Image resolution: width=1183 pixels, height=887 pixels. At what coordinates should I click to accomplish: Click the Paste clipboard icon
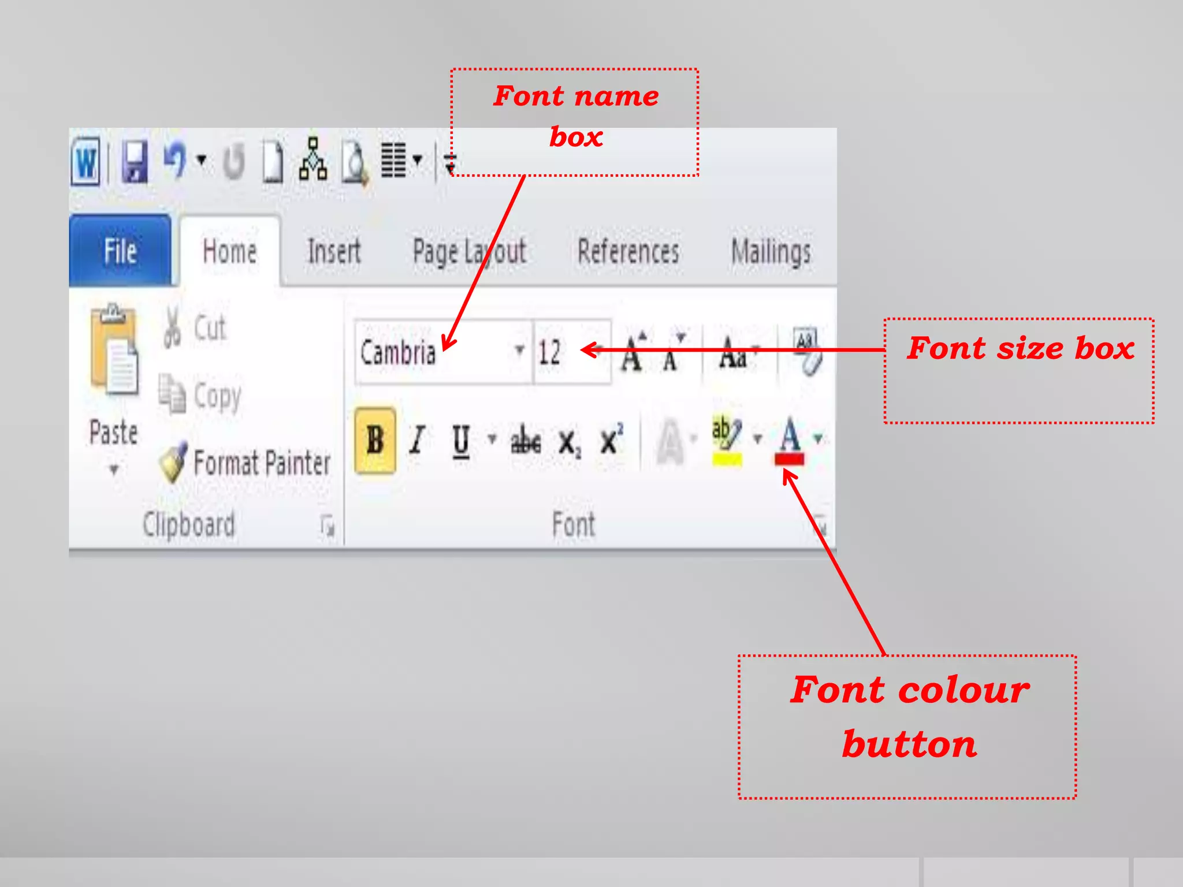[114, 349]
